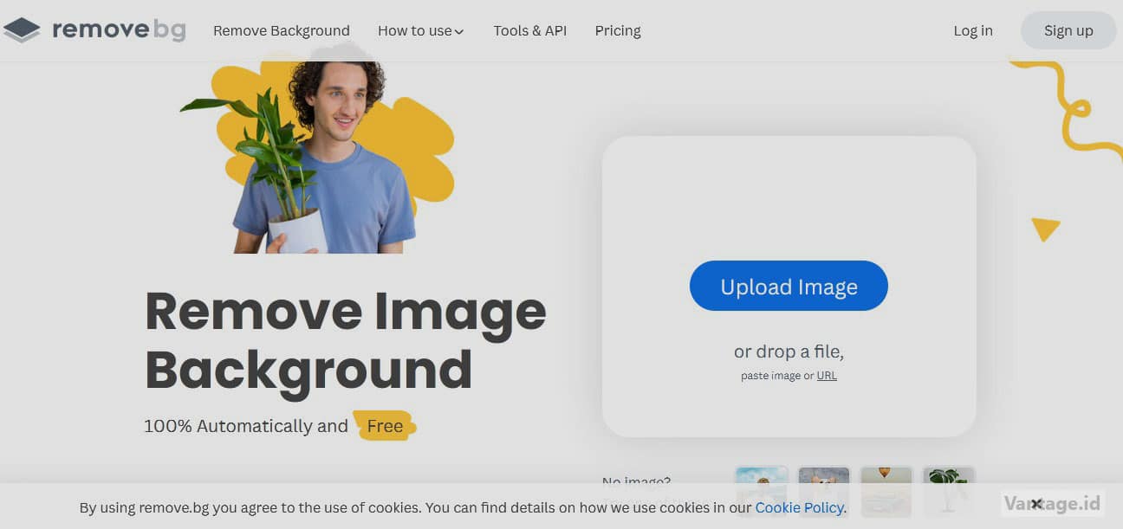Click the remove bg wordmark text
Viewport: 1123px width, 529px height.
tap(119, 30)
